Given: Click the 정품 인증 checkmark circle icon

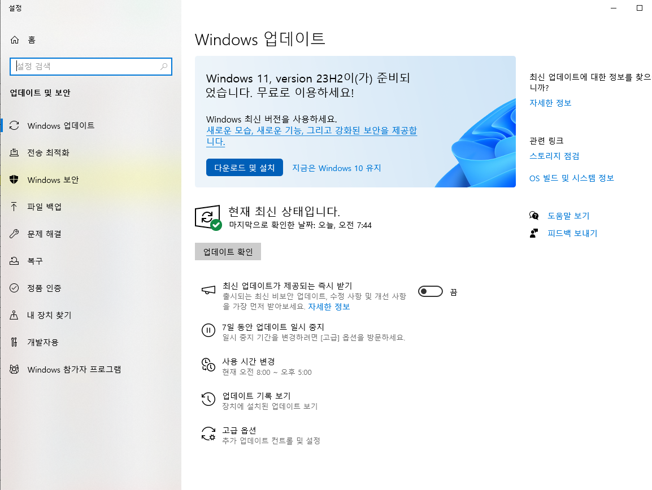Looking at the screenshot, I should (14, 288).
